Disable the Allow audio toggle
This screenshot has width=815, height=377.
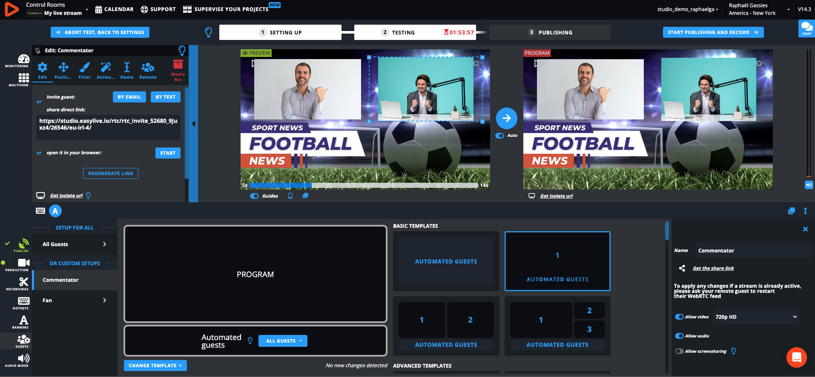(679, 336)
